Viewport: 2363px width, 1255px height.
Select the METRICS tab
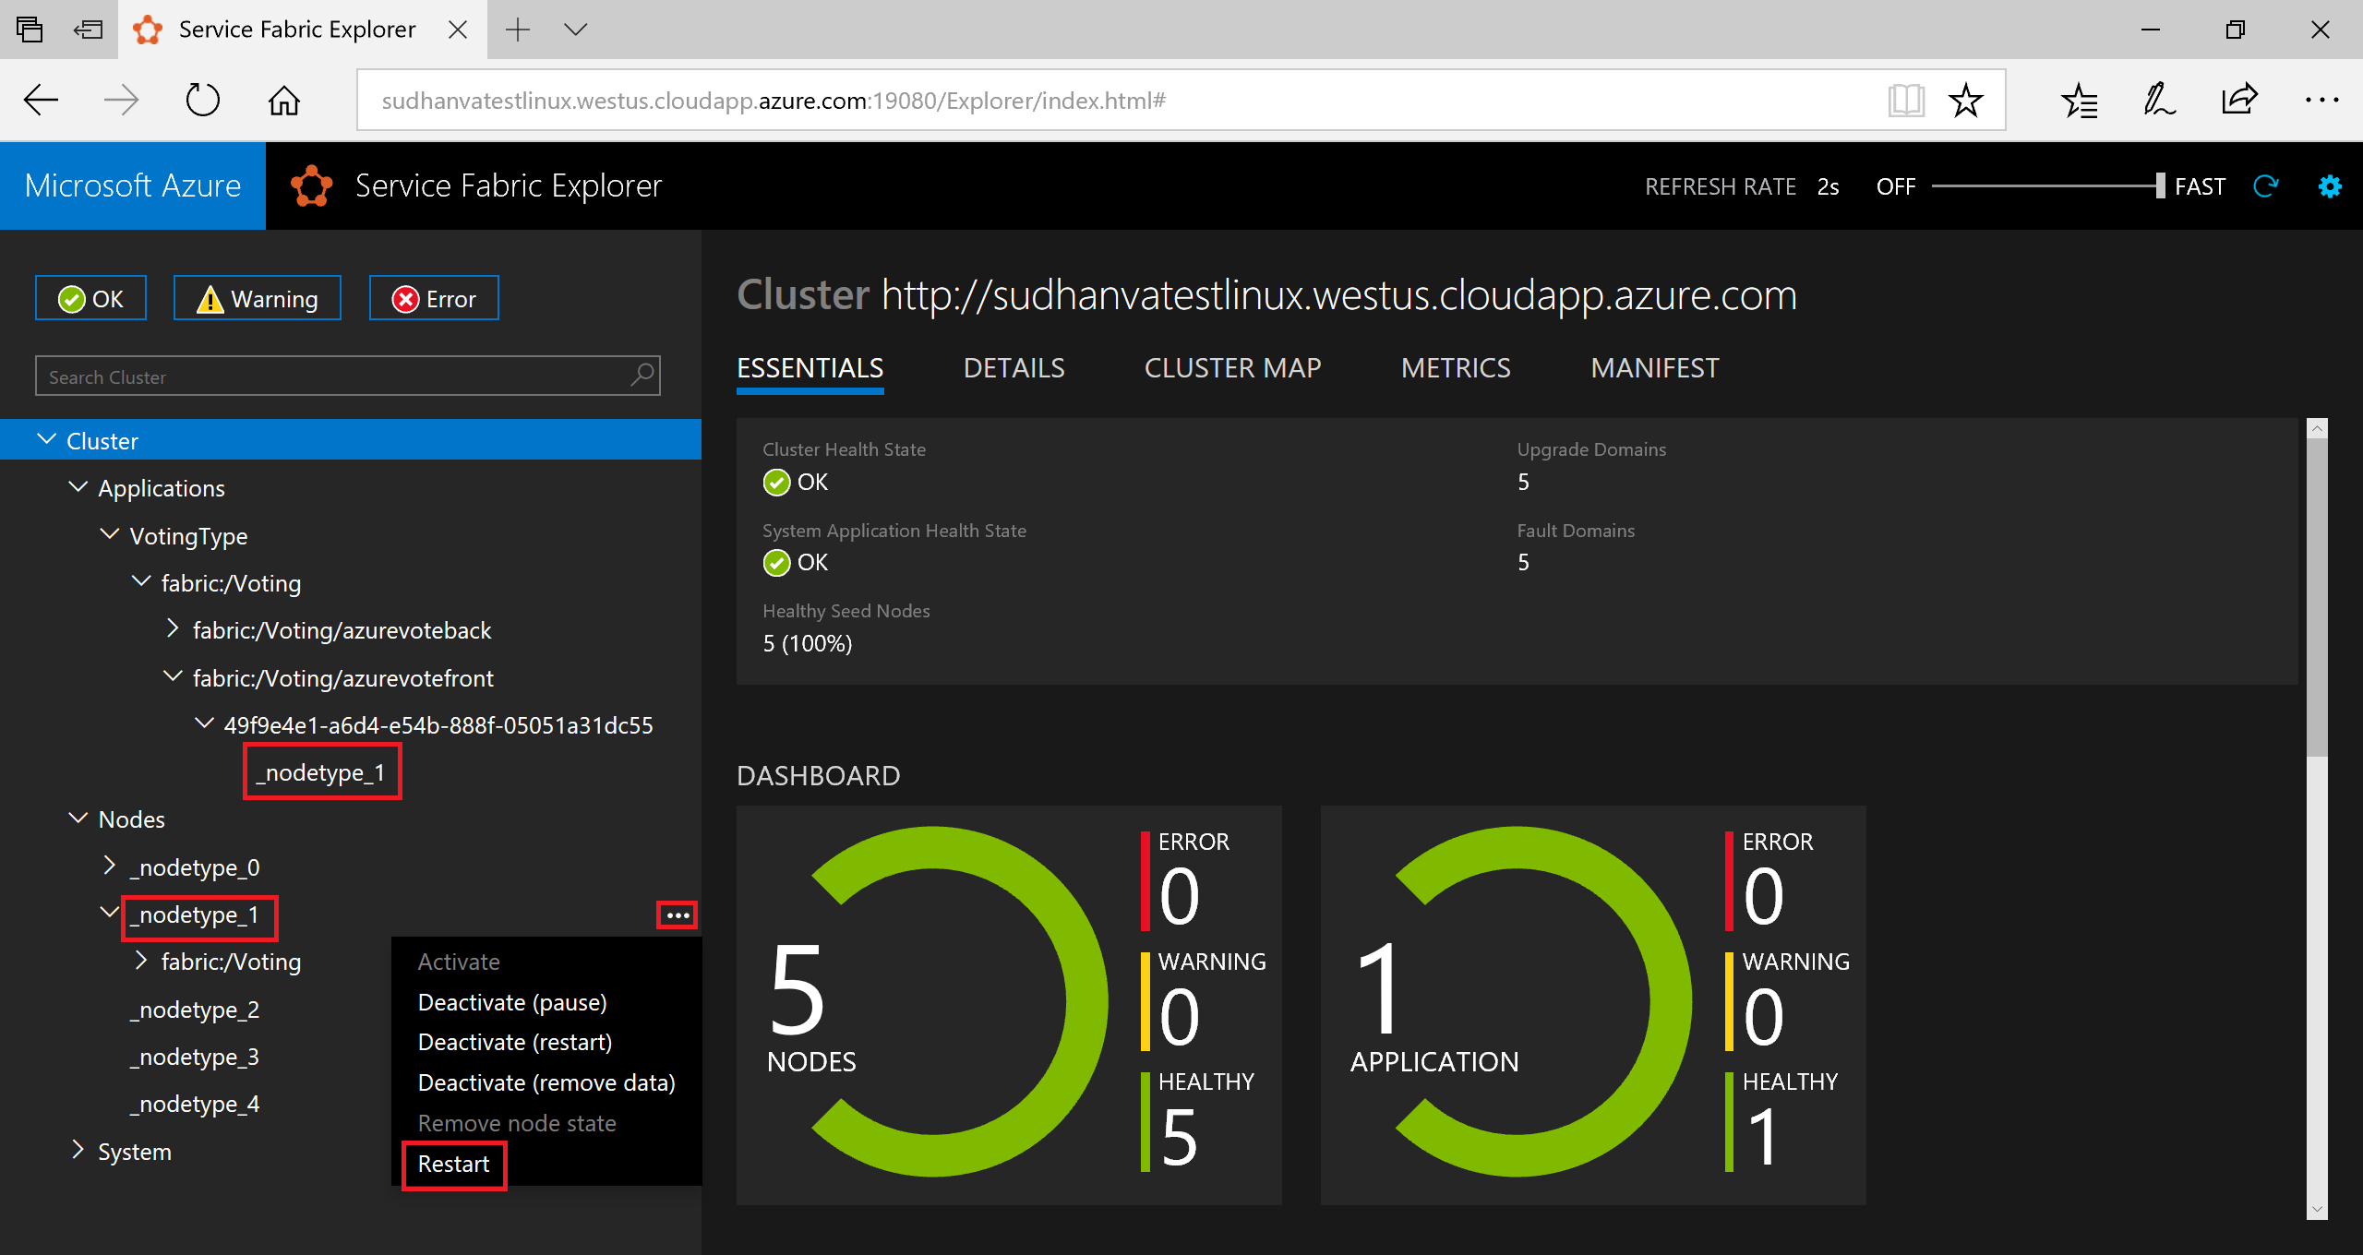pyautogui.click(x=1455, y=367)
